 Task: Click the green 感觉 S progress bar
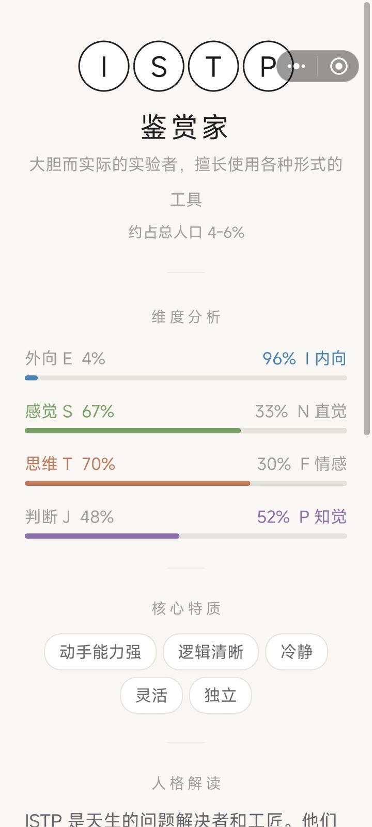click(186, 431)
